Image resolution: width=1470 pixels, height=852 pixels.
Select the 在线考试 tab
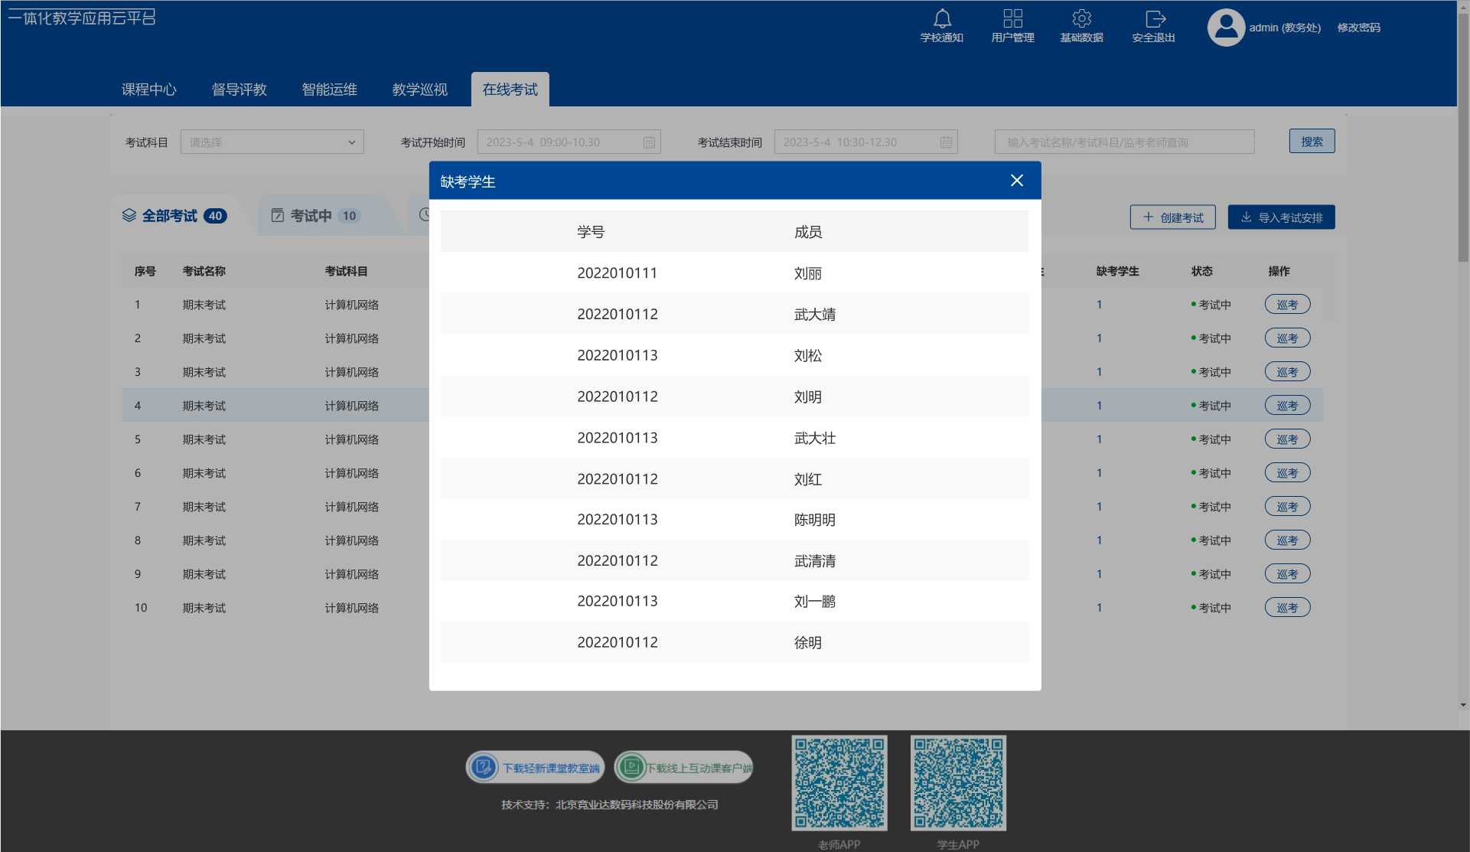(510, 90)
